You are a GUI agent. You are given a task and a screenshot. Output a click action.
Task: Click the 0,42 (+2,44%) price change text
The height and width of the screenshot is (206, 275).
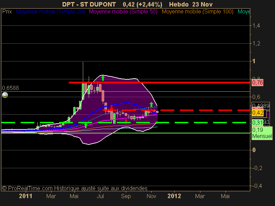(x=143, y=4)
